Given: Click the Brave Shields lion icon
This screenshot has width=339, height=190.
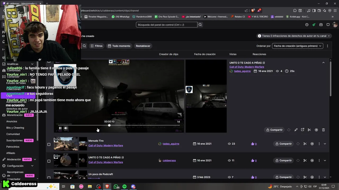Looking at the screenshot, I should tap(253, 11).
